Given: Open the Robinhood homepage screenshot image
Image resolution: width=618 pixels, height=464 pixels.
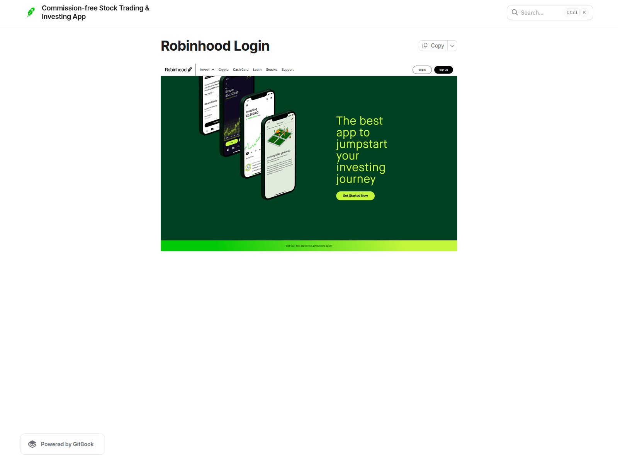Looking at the screenshot, I should (309, 157).
